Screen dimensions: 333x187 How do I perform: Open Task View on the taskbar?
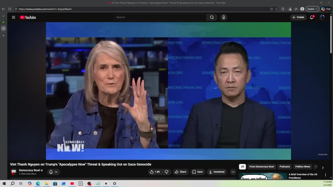pos(21,184)
